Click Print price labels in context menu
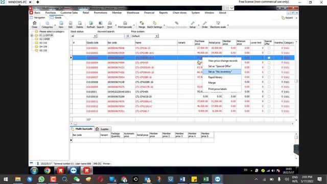Screen dimensions: 327x184 tap(222, 89)
